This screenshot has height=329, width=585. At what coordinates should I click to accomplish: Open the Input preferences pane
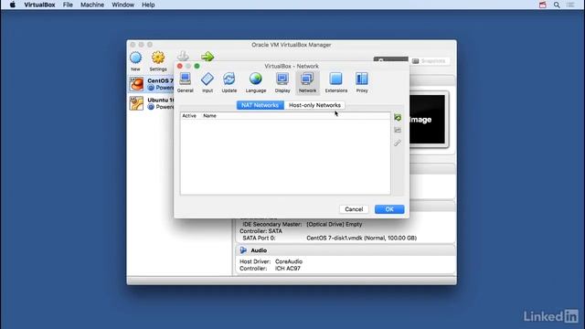(x=207, y=82)
